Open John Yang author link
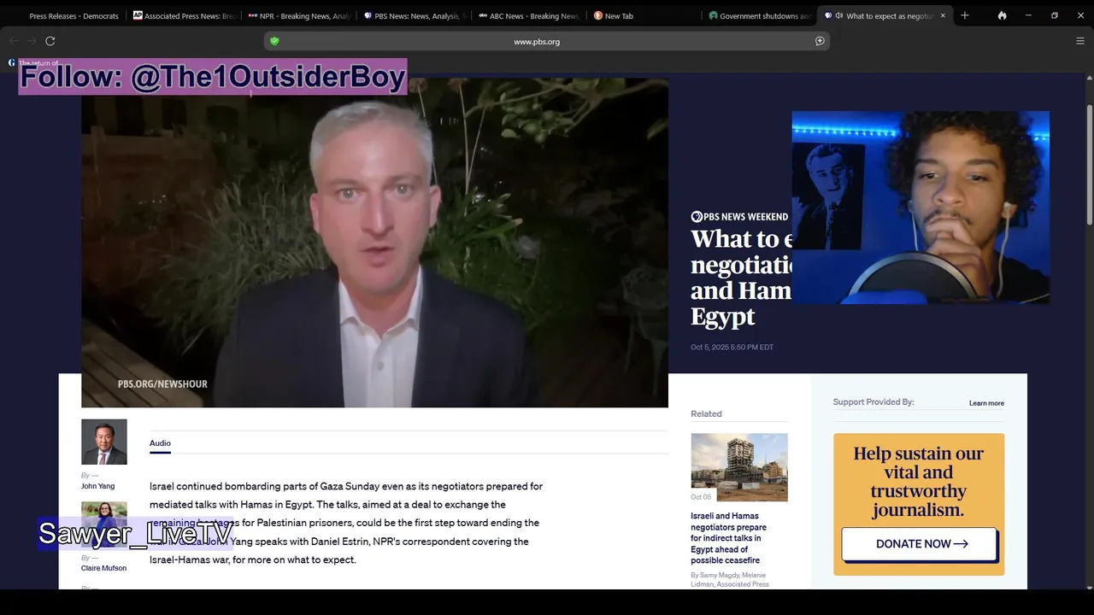The width and height of the screenshot is (1094, 615). [97, 486]
